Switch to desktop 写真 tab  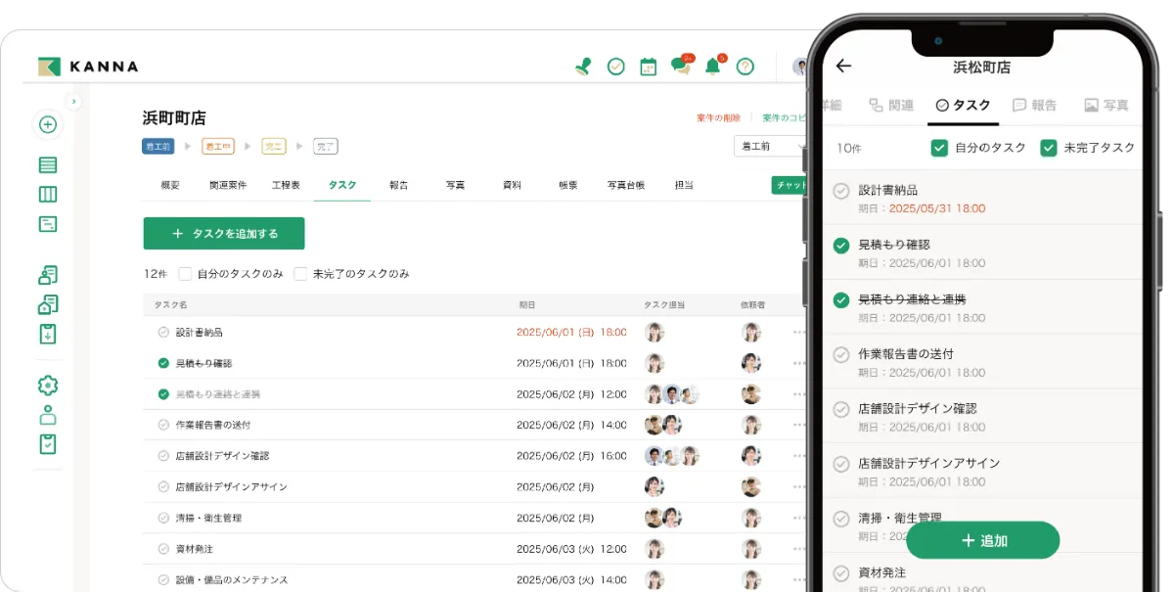pyautogui.click(x=455, y=184)
